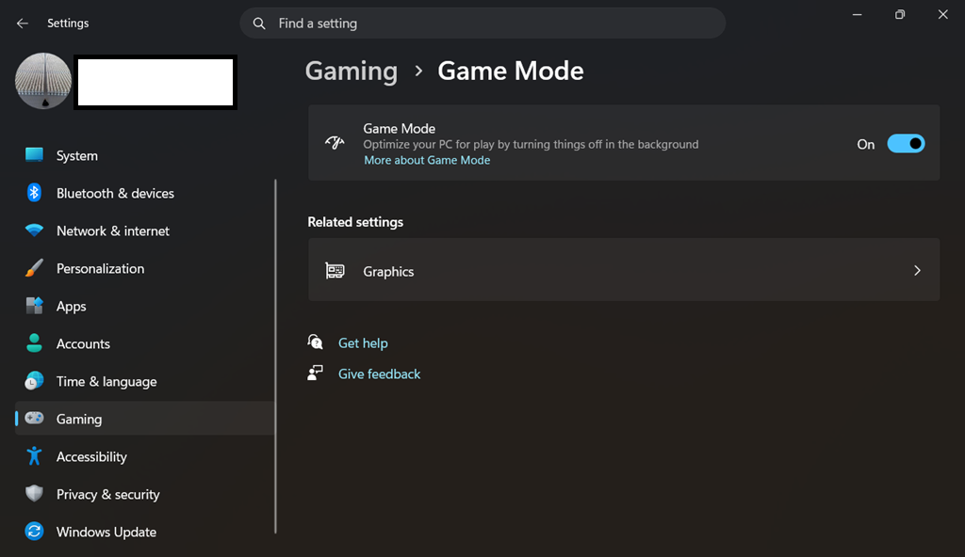
Task: Click the back arrow in Settings header
Action: [23, 24]
